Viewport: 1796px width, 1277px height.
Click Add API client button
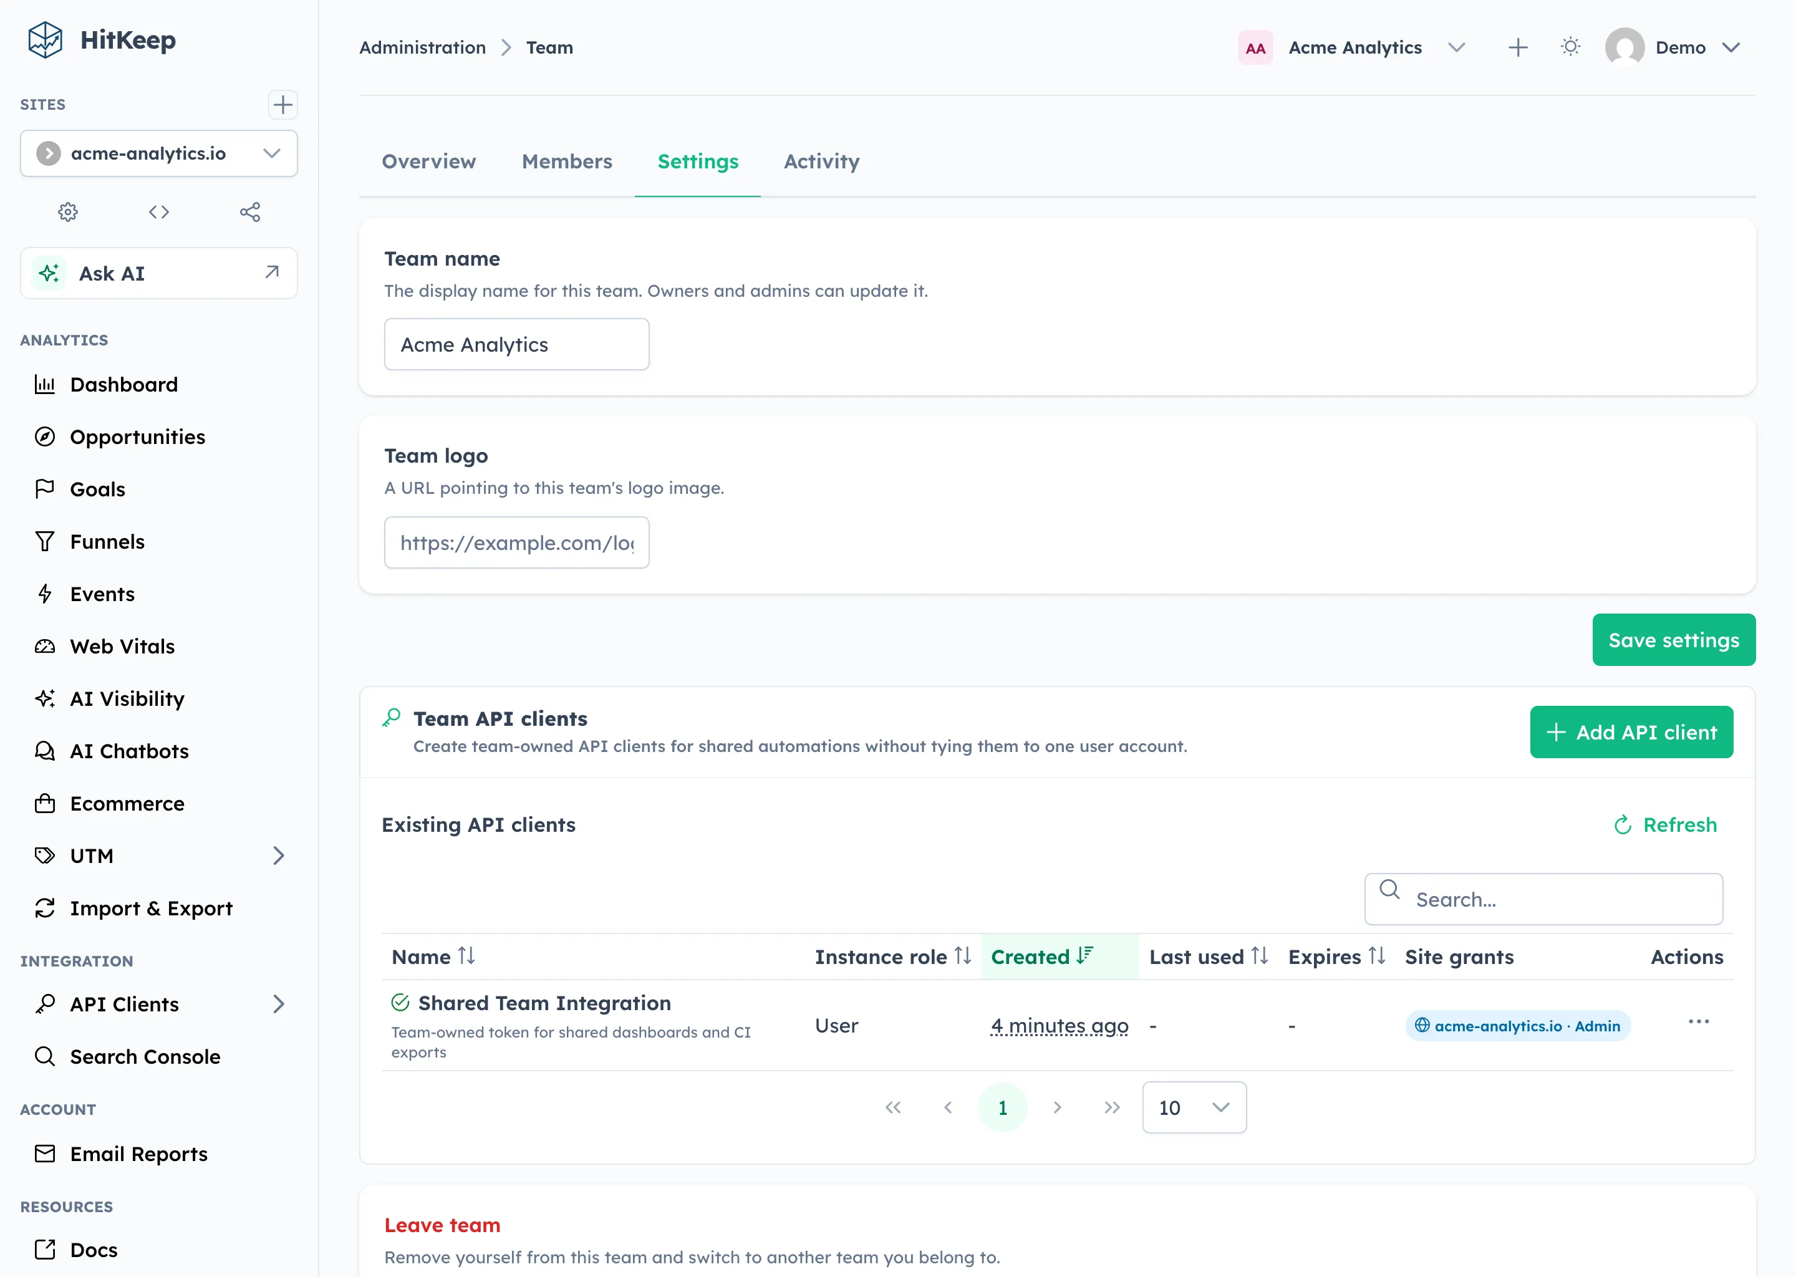point(1631,732)
